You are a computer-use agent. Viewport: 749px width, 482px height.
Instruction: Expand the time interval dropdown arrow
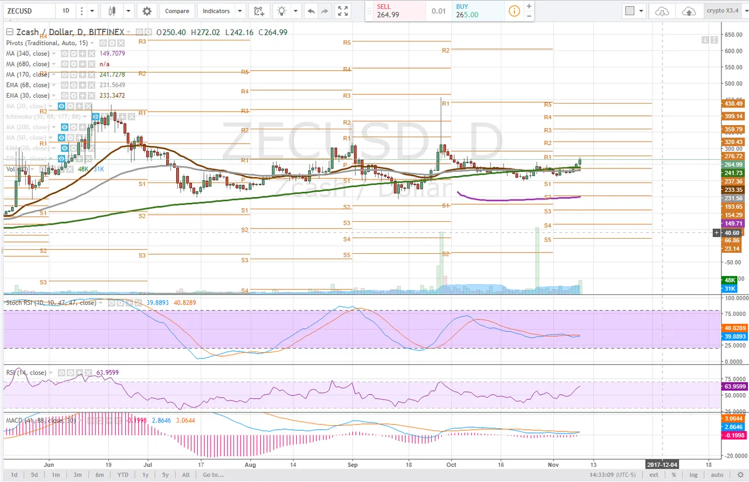pyautogui.click(x=92, y=11)
